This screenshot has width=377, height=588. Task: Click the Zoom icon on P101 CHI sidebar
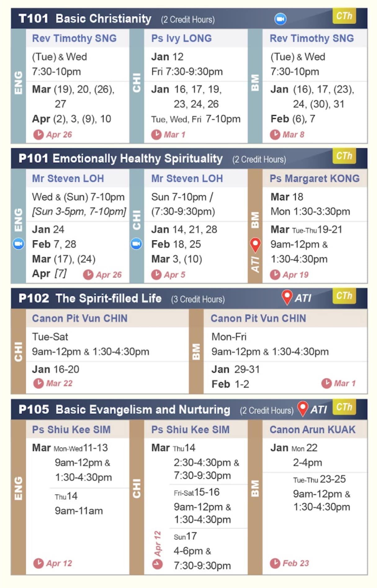[x=137, y=244]
